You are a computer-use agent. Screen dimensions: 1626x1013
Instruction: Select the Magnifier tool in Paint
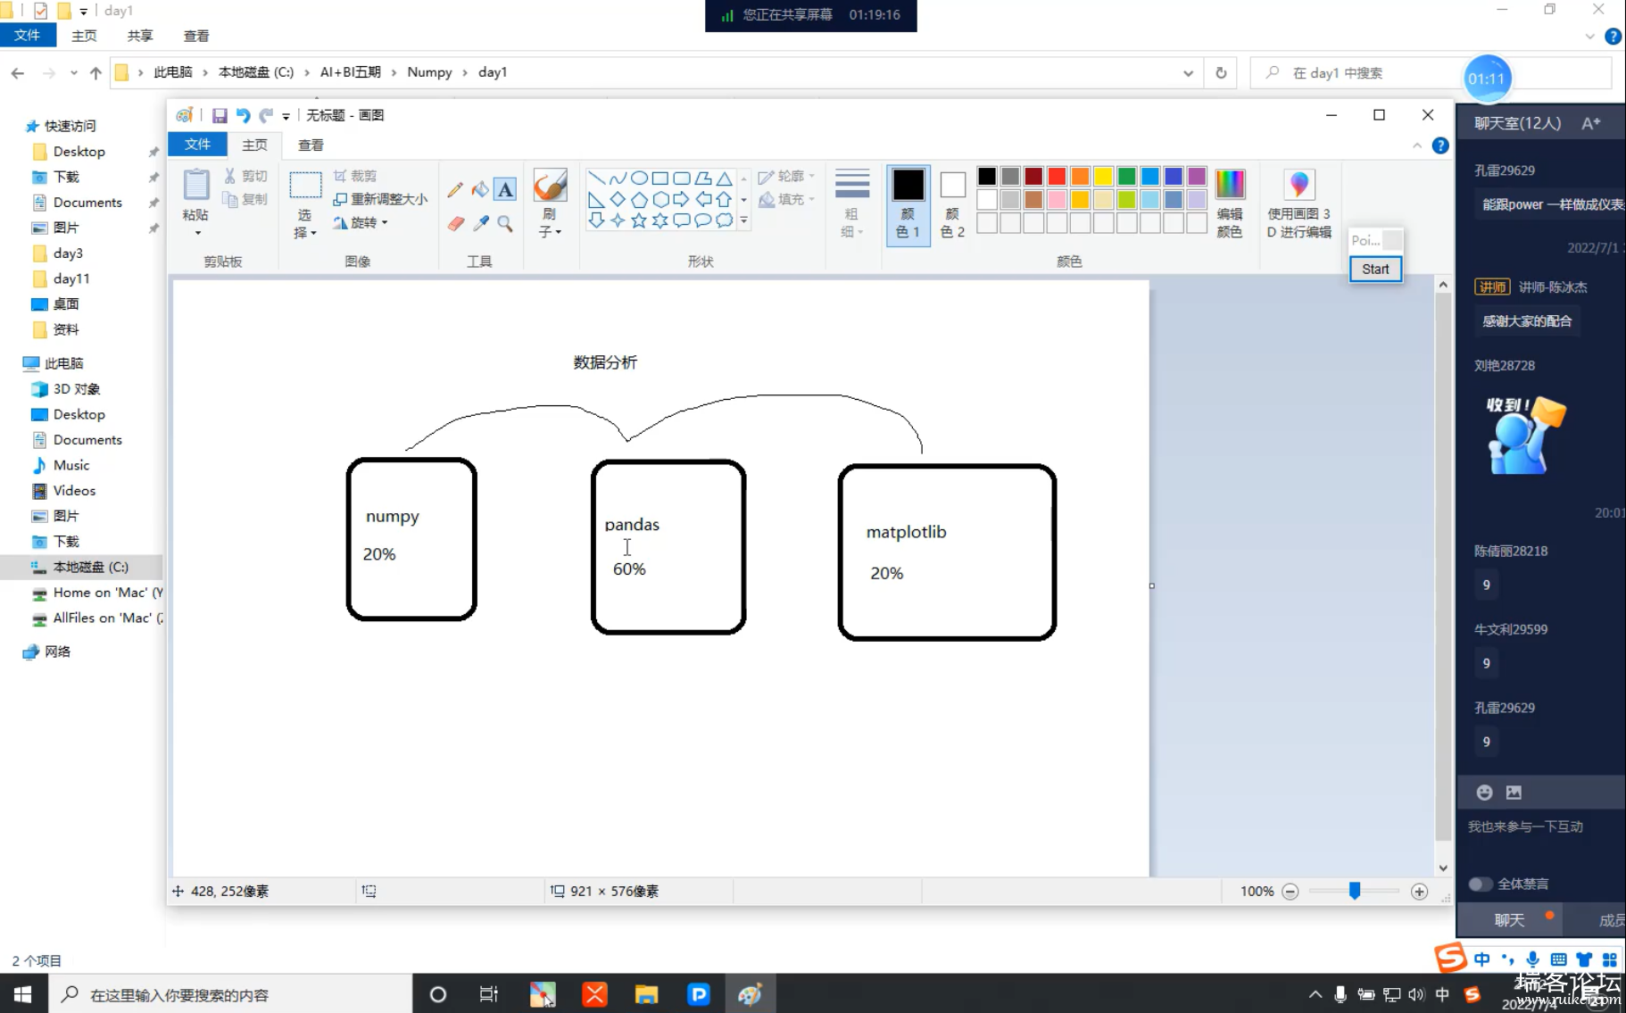(505, 223)
